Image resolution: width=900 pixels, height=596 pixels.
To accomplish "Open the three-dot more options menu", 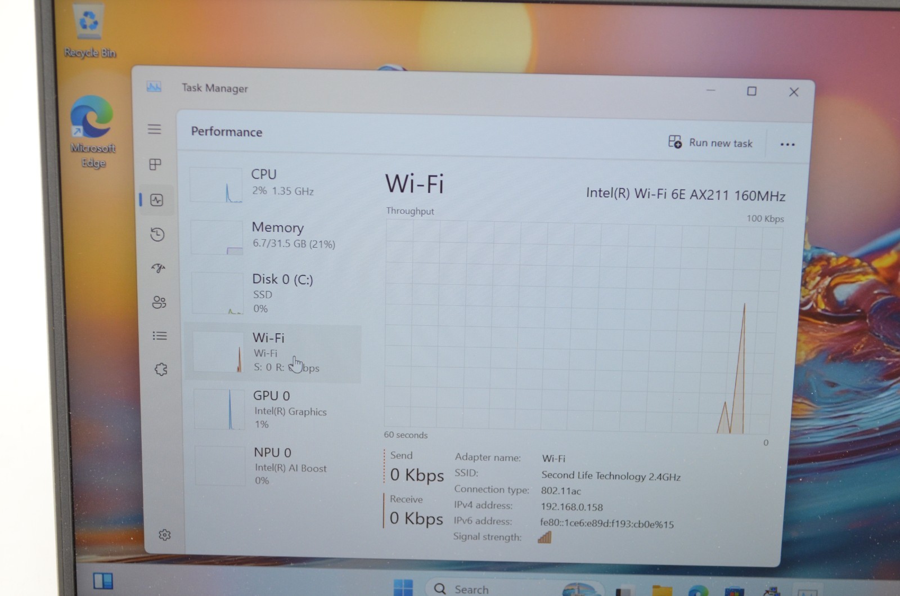I will (x=787, y=145).
